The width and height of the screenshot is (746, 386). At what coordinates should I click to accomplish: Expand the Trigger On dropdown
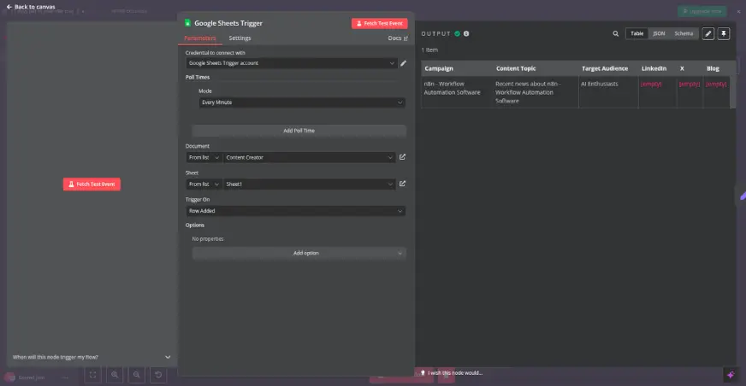click(x=295, y=210)
